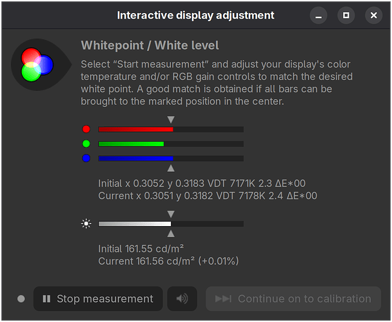392x322 pixels.
Task: Click the blue gain level bar
Action: coord(171,158)
